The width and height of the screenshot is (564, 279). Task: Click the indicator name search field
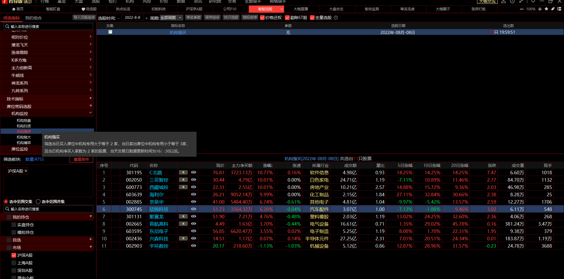point(48,26)
